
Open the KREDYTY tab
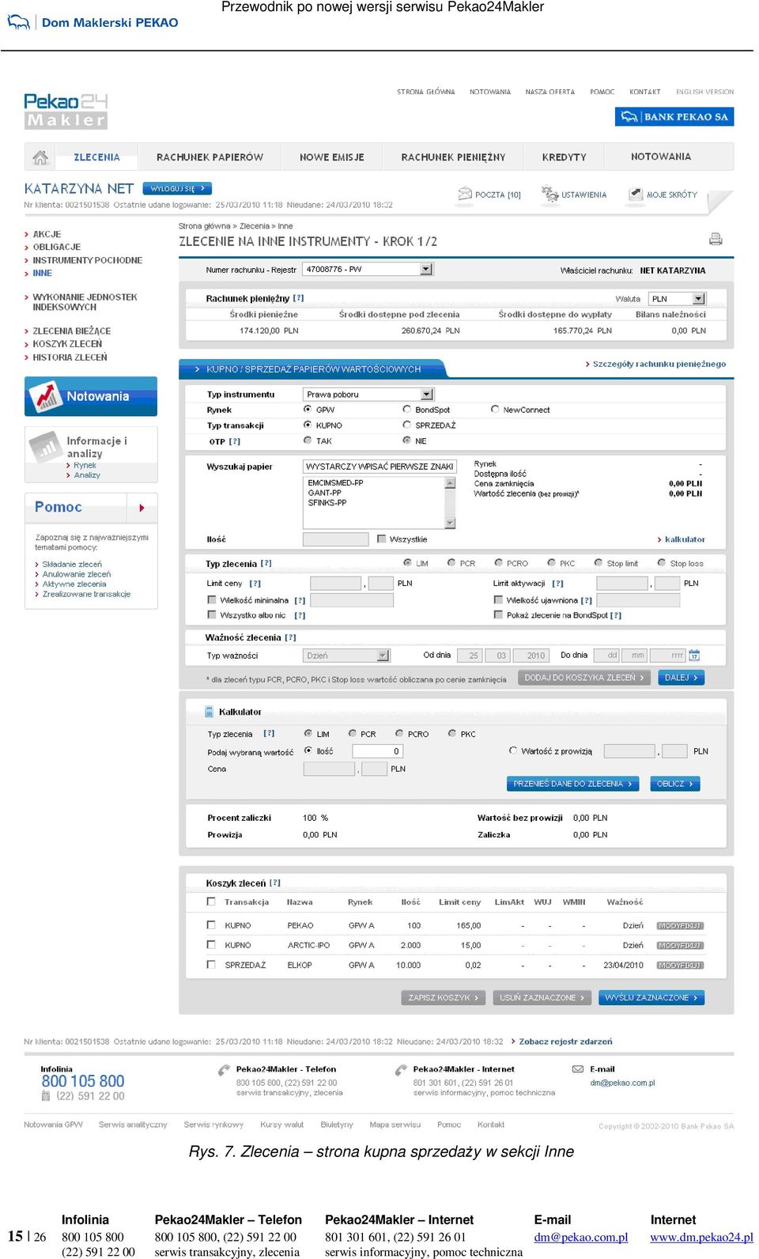[x=565, y=157]
